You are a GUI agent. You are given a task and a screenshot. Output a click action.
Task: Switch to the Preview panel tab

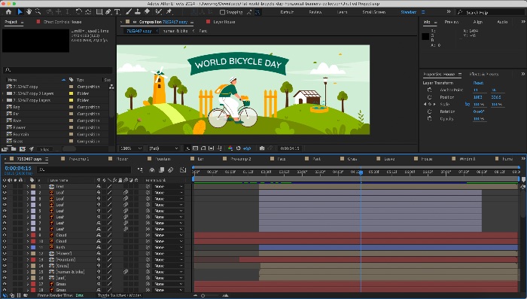pyautogui.click(x=452, y=22)
